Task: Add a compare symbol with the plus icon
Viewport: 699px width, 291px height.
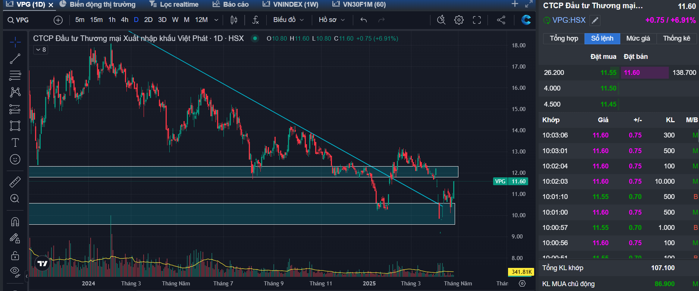Action: click(58, 20)
